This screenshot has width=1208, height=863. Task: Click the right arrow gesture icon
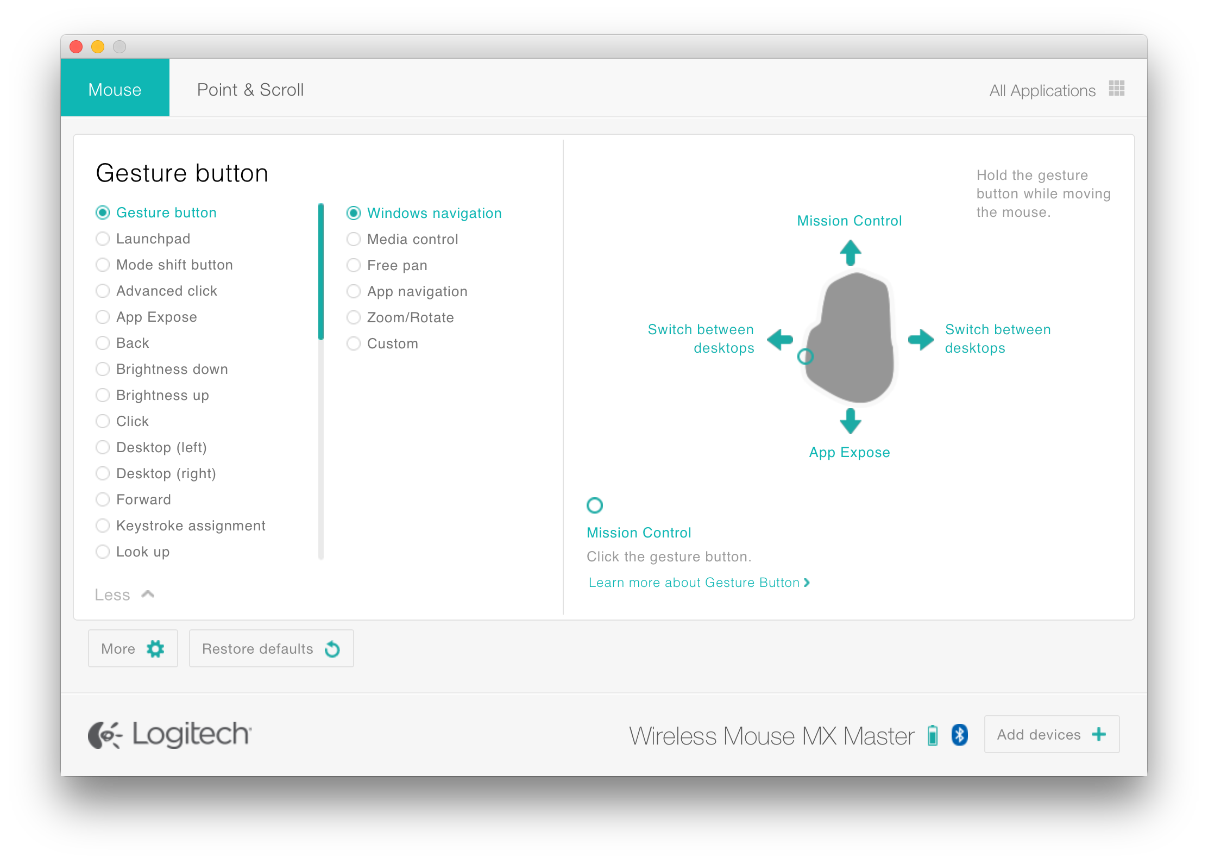click(x=921, y=340)
